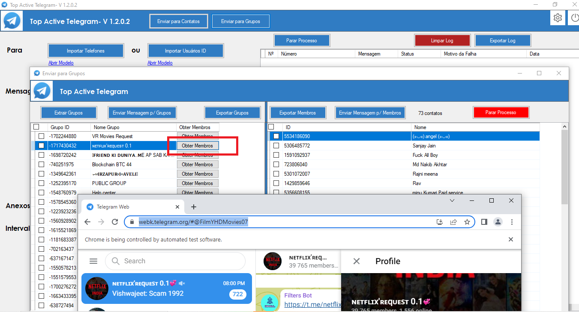Click Nome Grupo column header

pyautogui.click(x=134, y=127)
